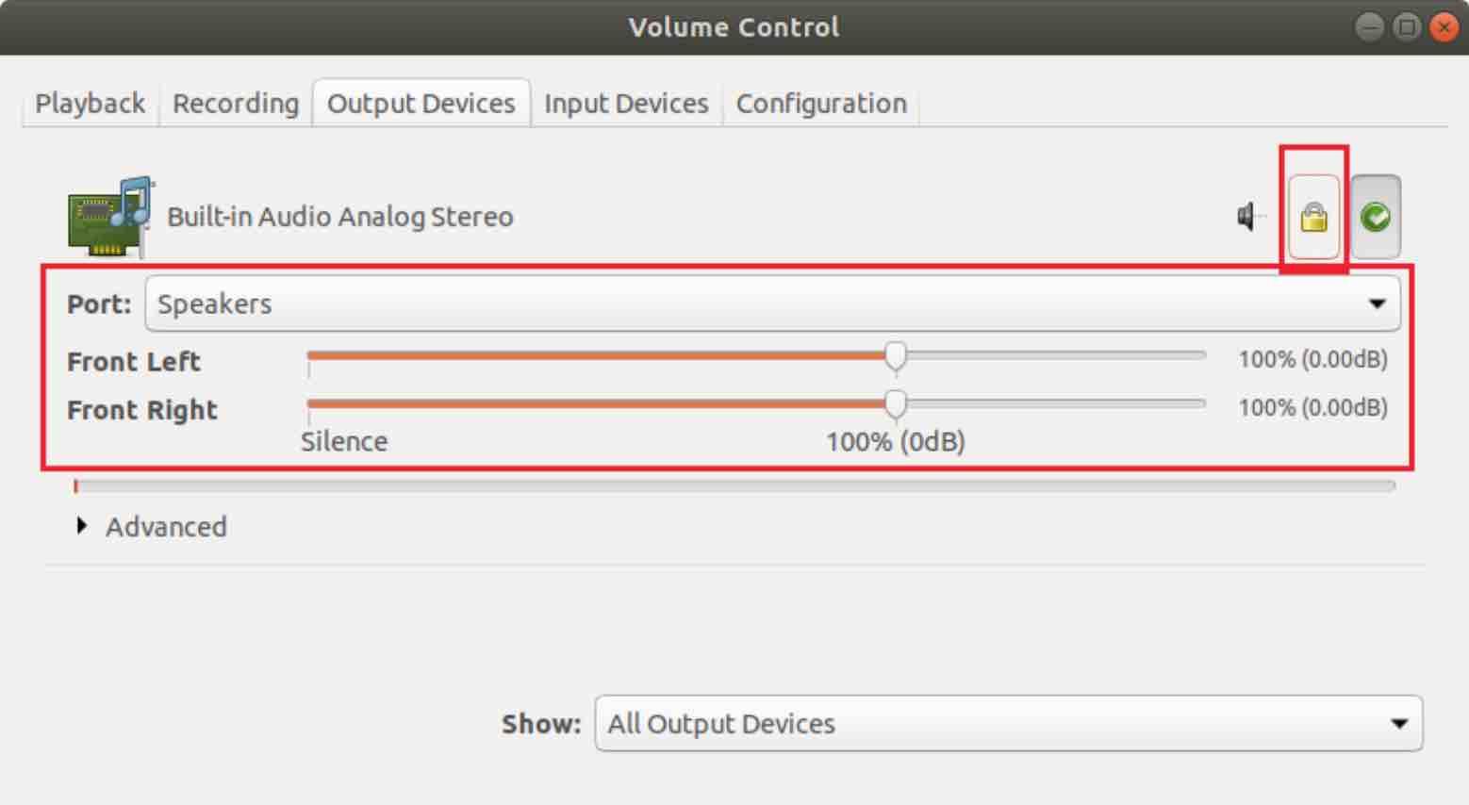This screenshot has width=1469, height=805.
Task: Expand the Advanced section
Action: (152, 526)
